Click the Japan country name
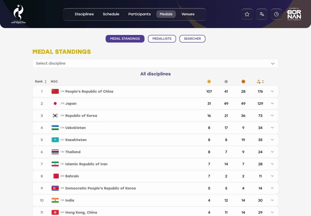This screenshot has height=216, width=311. click(71, 103)
